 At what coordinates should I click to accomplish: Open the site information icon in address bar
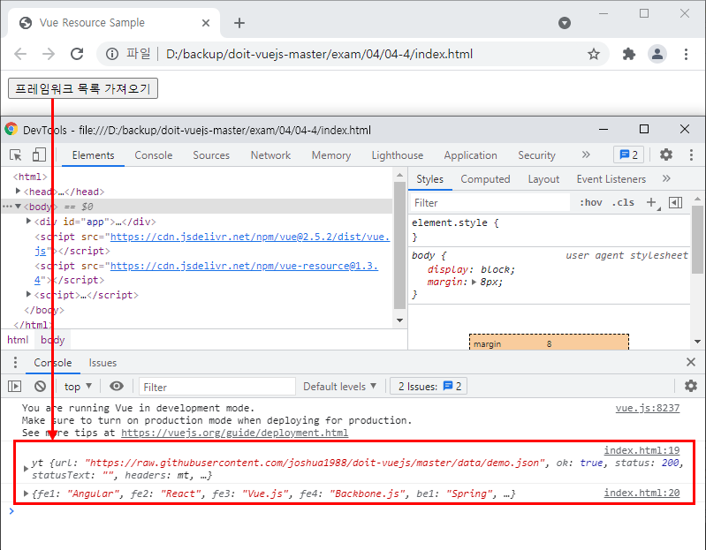111,54
